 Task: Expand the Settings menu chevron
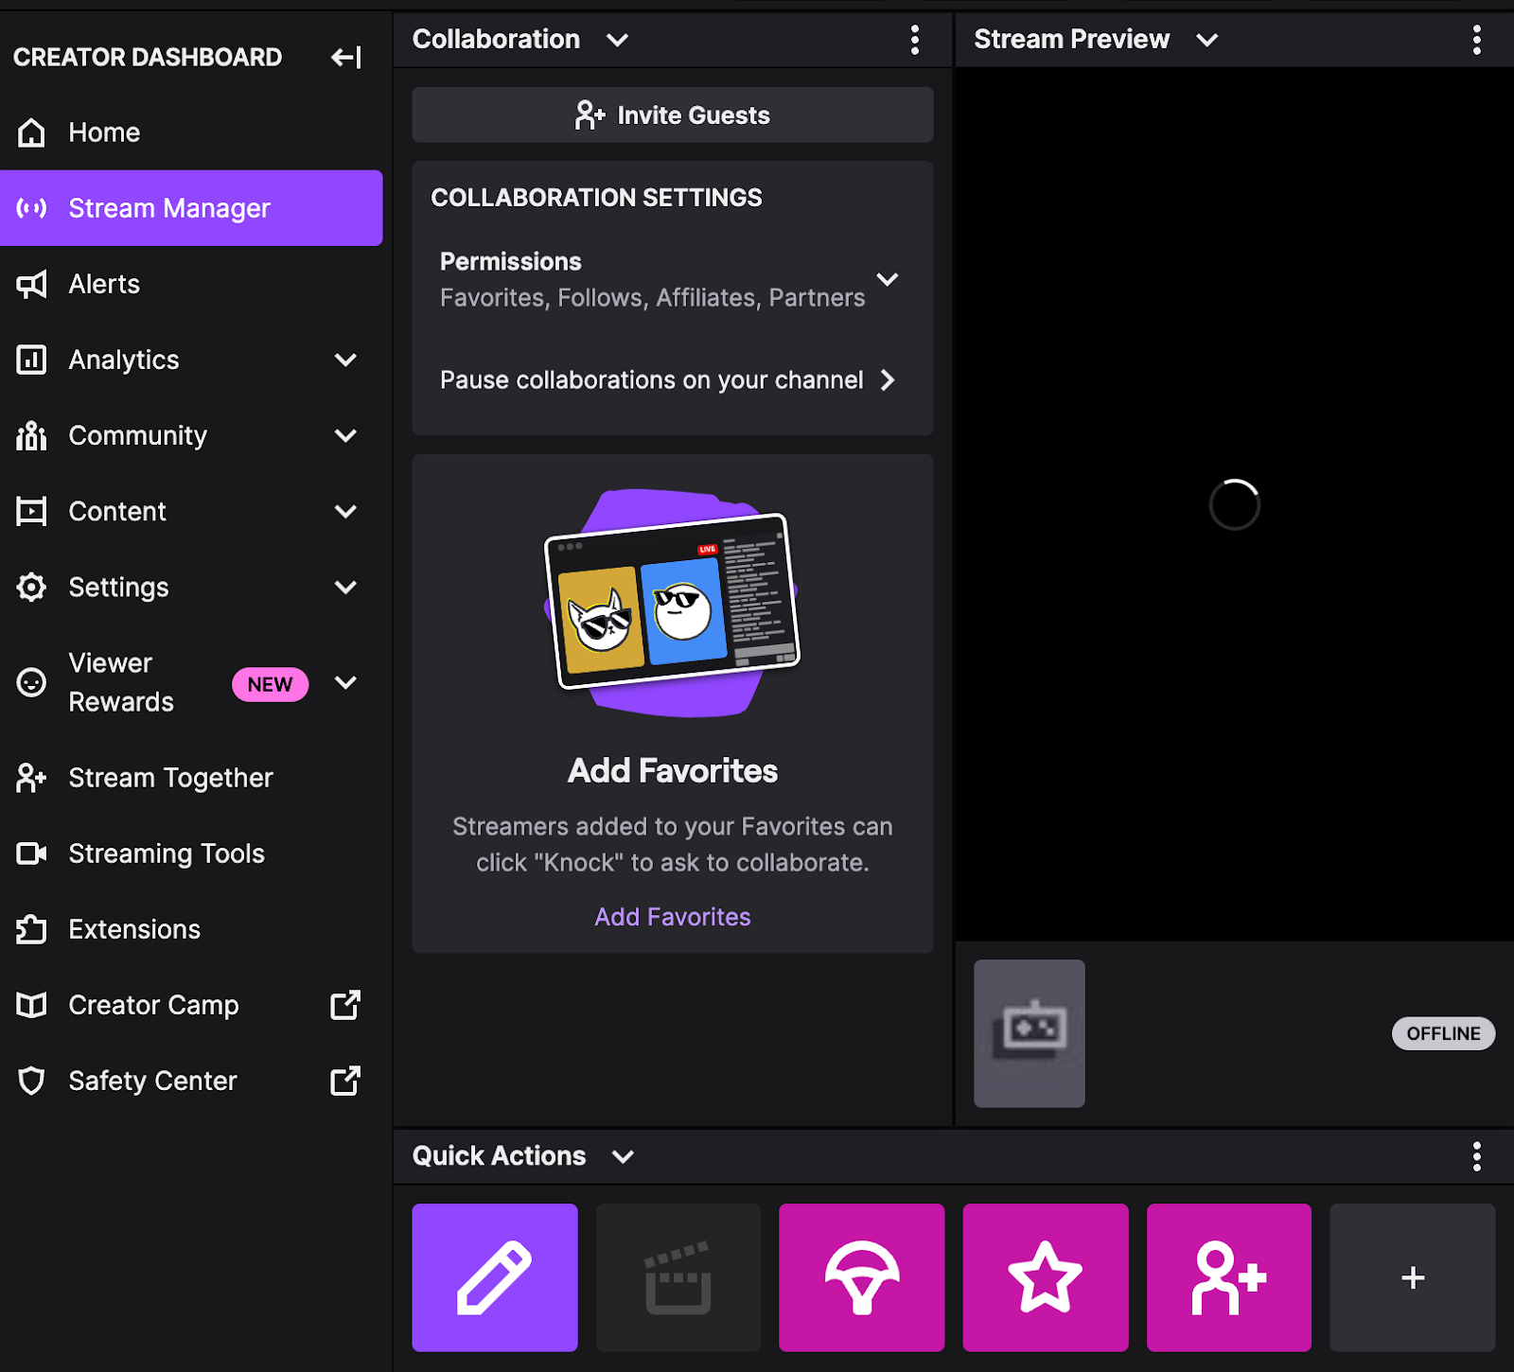(x=346, y=587)
